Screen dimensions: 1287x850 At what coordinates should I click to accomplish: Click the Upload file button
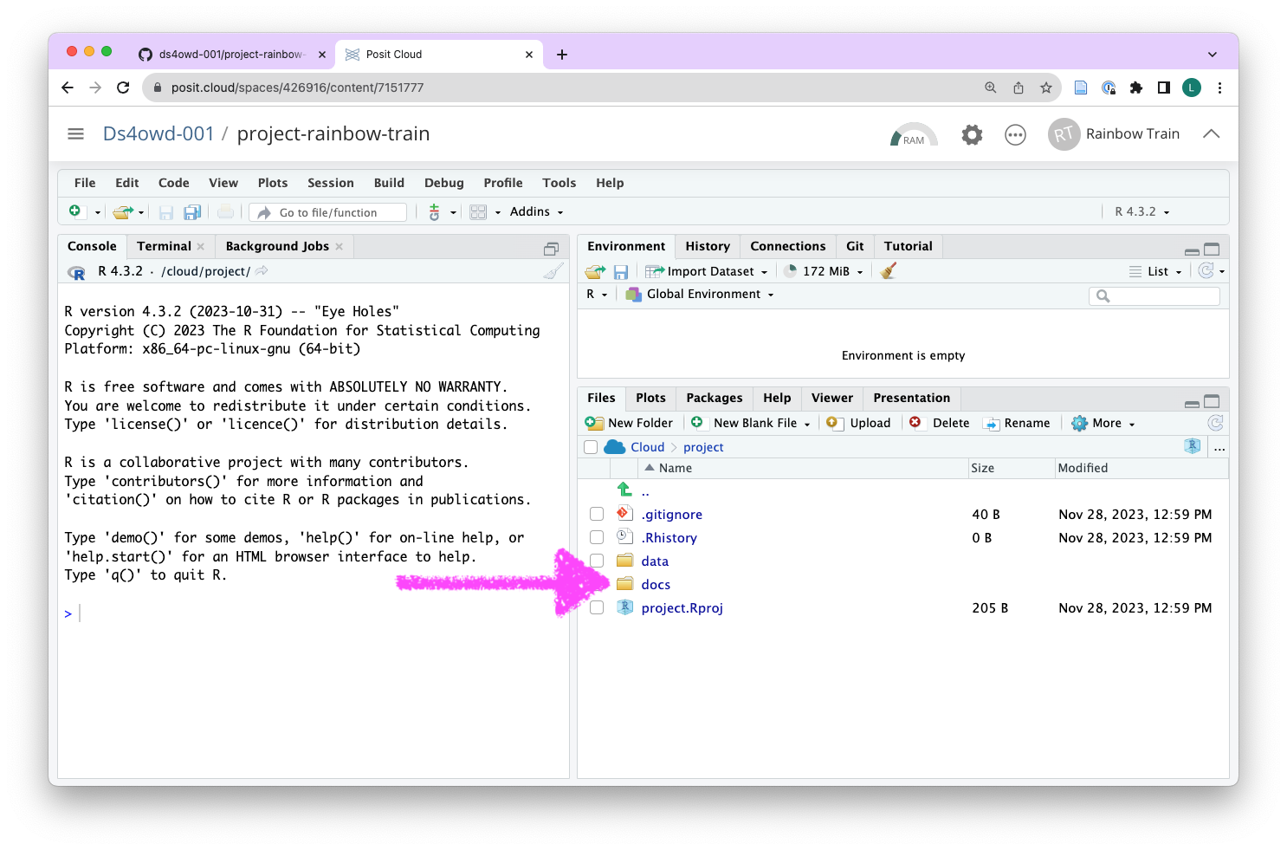tap(859, 423)
